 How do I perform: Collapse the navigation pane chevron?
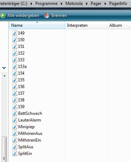(4, 68)
